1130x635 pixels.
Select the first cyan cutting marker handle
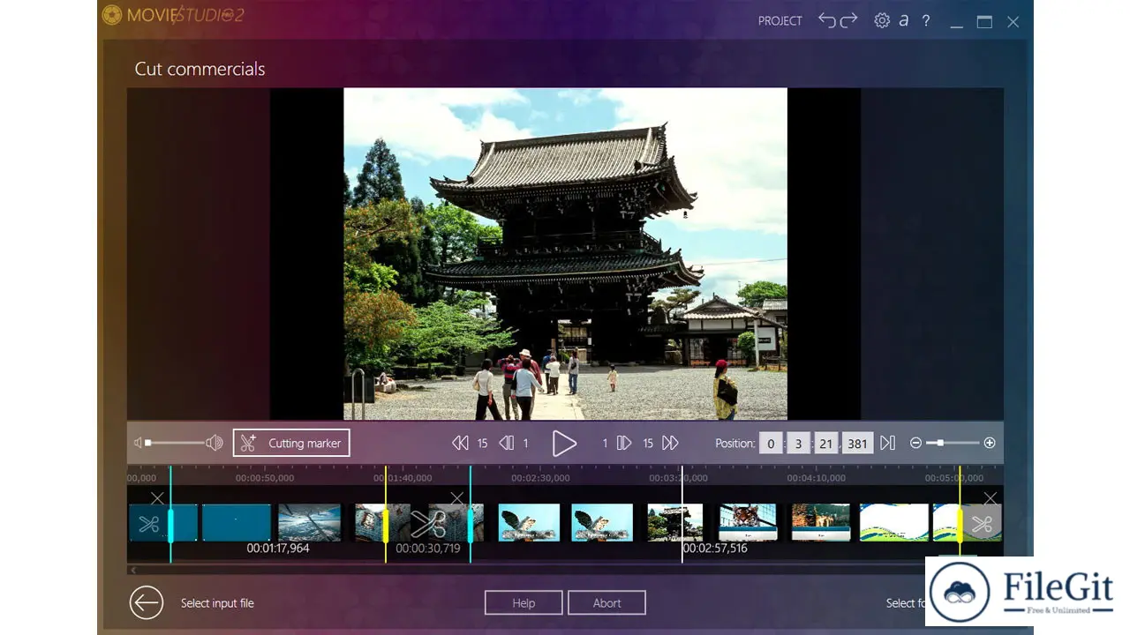coord(170,524)
